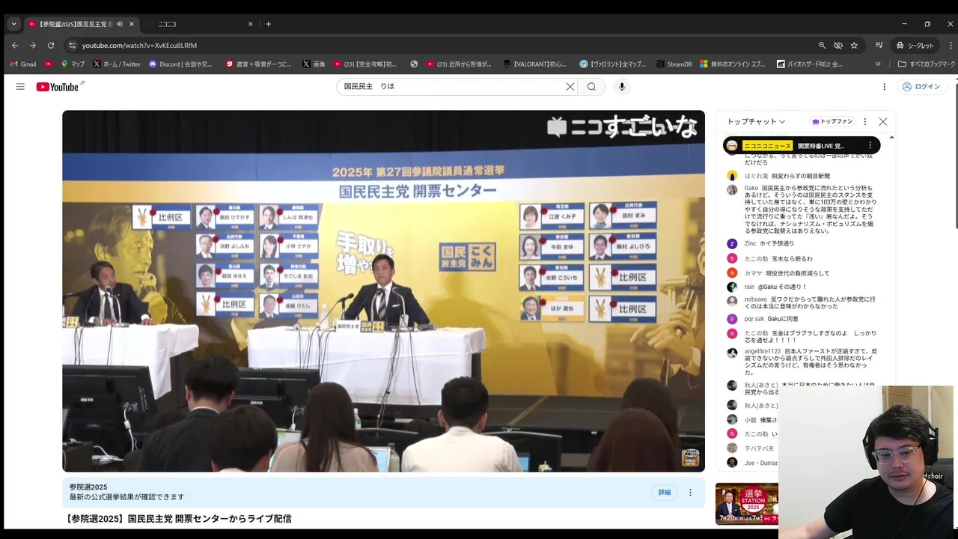The image size is (958, 539).
Task: Click the シークレット incognito indicator
Action: (915, 45)
